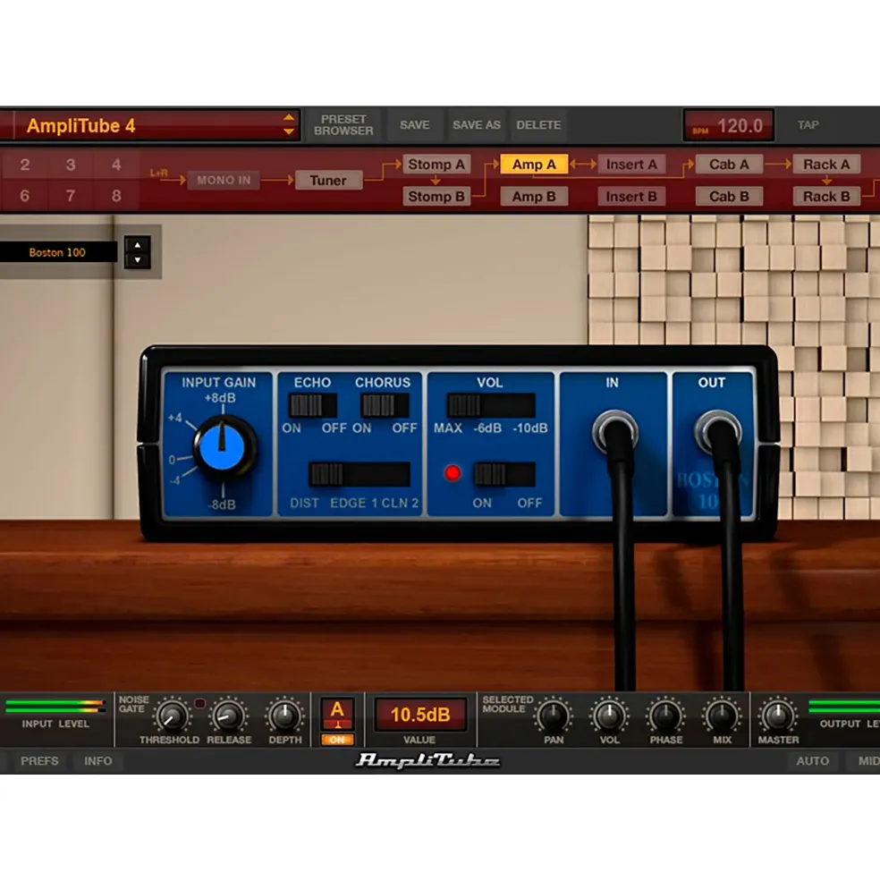Toggle the noise gate indicator LED
The width and height of the screenshot is (880, 881).
click(199, 703)
